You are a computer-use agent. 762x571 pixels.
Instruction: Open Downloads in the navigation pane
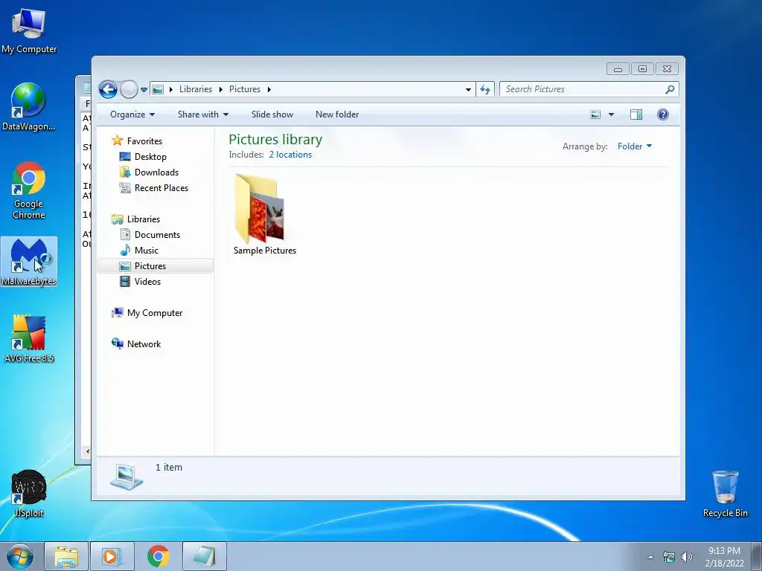(156, 172)
